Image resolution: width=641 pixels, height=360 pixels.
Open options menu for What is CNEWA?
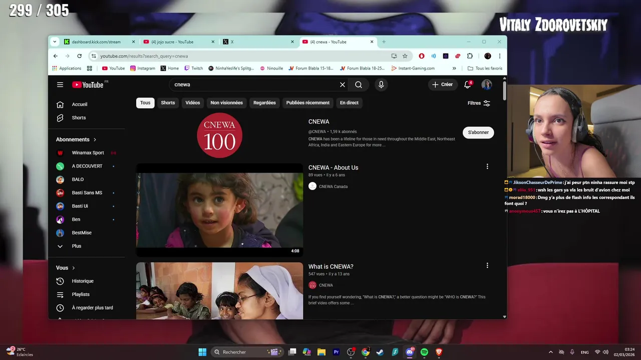click(x=487, y=265)
